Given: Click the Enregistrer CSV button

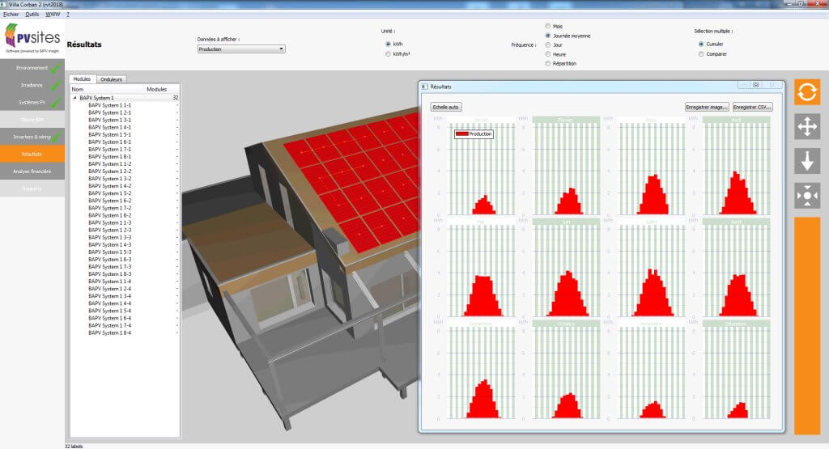Looking at the screenshot, I should coord(752,107).
